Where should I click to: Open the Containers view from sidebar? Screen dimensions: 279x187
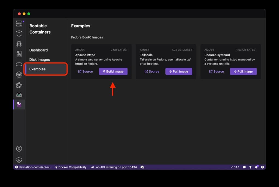(19, 33)
